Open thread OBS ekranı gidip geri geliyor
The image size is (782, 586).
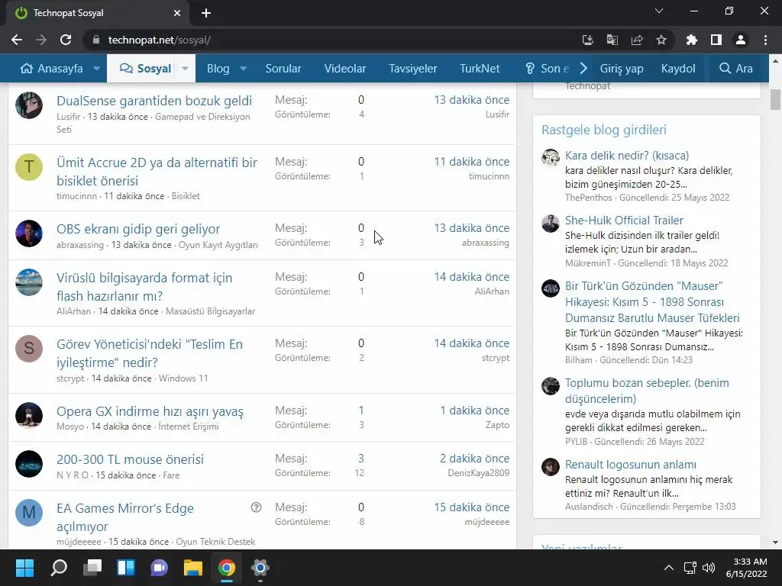pyautogui.click(x=138, y=229)
